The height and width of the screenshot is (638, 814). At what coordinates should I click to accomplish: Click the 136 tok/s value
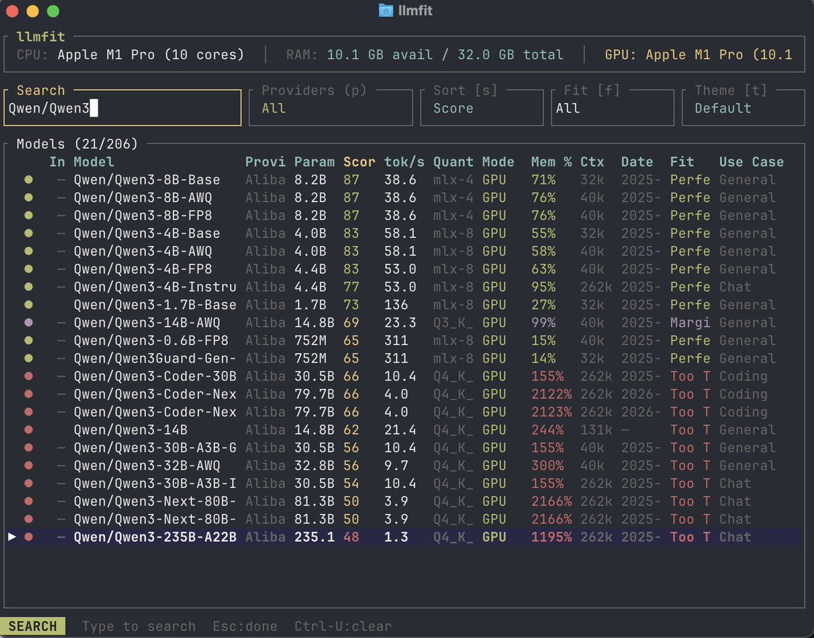pyautogui.click(x=396, y=305)
